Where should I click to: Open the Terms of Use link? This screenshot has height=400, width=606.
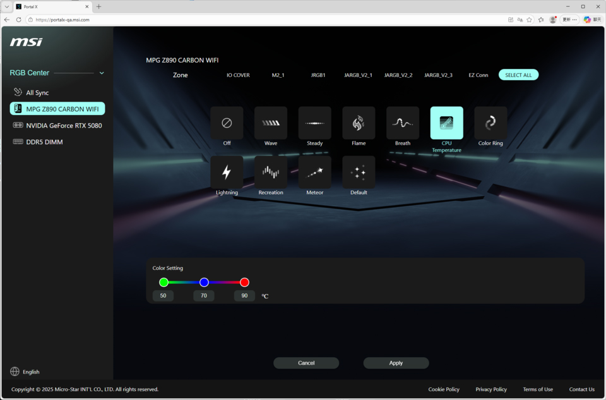[538, 389]
